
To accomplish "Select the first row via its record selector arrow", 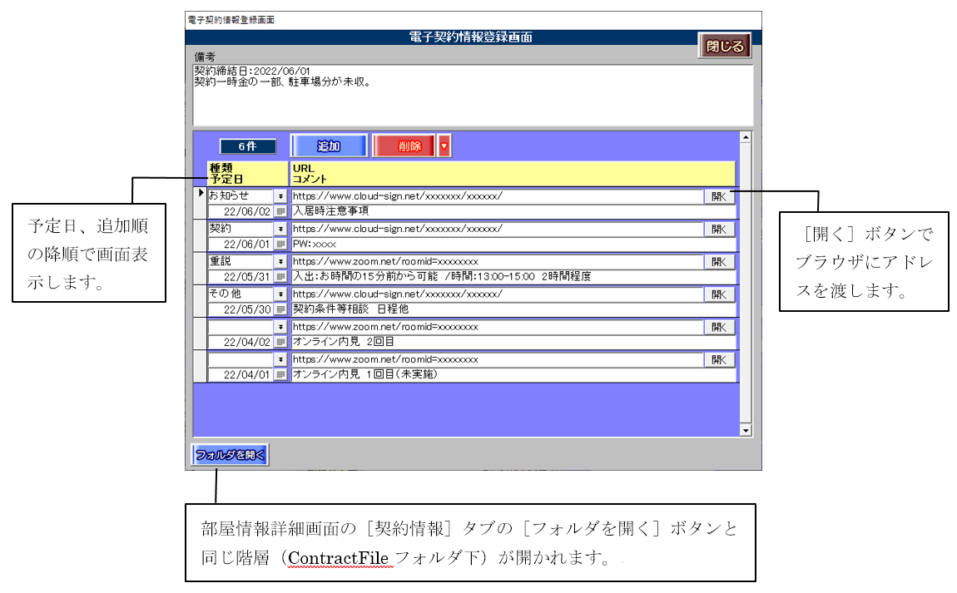I will click(x=200, y=195).
